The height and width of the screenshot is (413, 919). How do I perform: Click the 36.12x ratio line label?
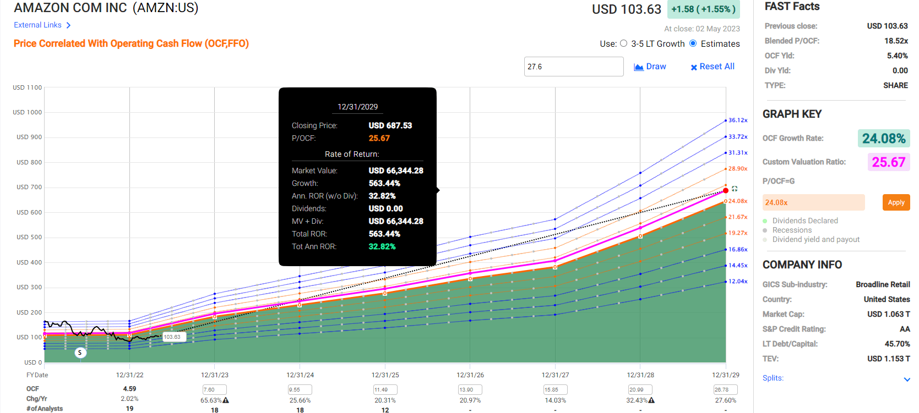pos(738,120)
